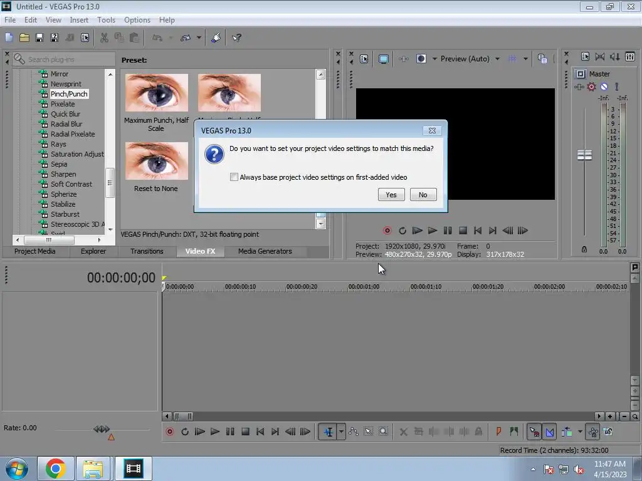Click the Cut scissors toolbar icon
642x481 pixels.
coord(105,38)
